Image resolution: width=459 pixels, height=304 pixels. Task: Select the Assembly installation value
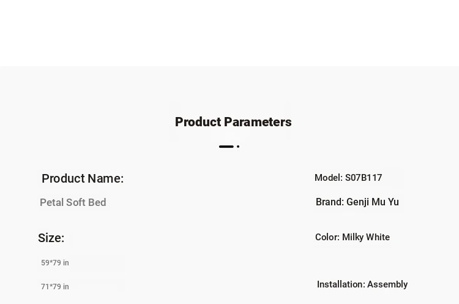pos(387,284)
